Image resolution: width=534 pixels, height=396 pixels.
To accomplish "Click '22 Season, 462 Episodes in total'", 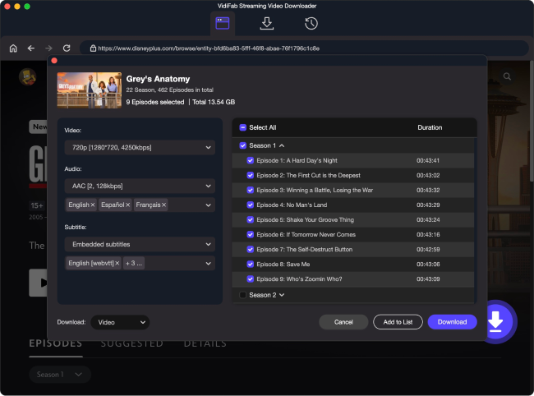I will [x=169, y=90].
